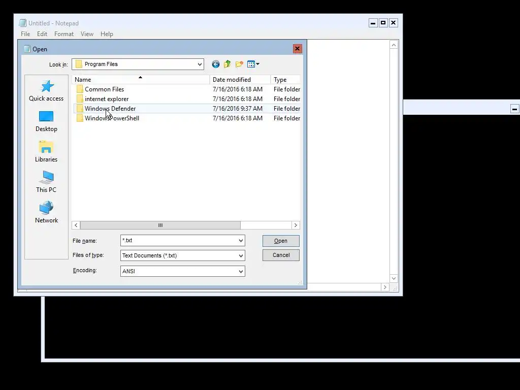Select the Windows Defender folder name
Screen dimensions: 520x390
110,109
